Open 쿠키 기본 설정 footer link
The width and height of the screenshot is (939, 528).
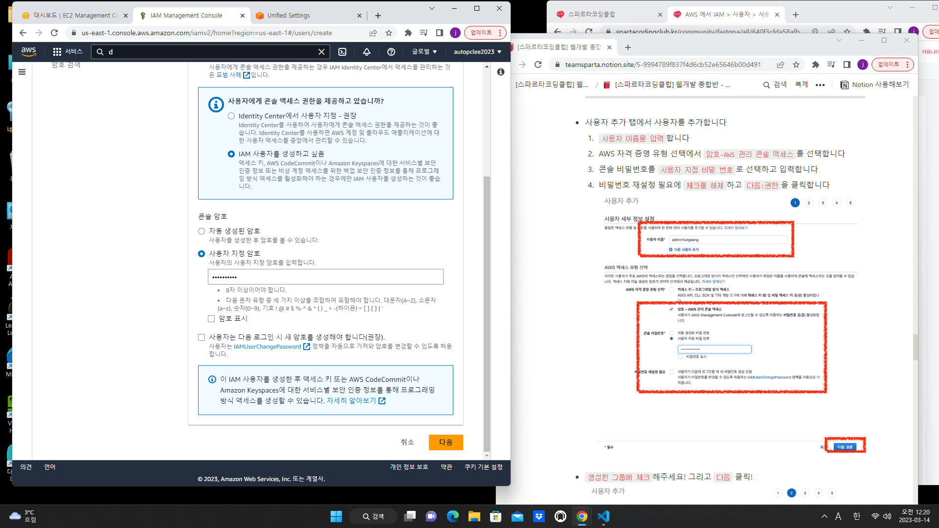[484, 467]
